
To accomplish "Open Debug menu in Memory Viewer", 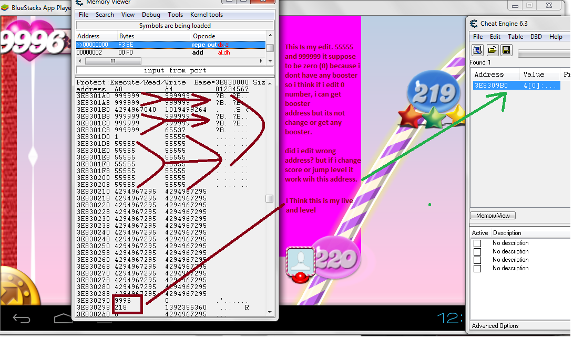I will (x=151, y=15).
